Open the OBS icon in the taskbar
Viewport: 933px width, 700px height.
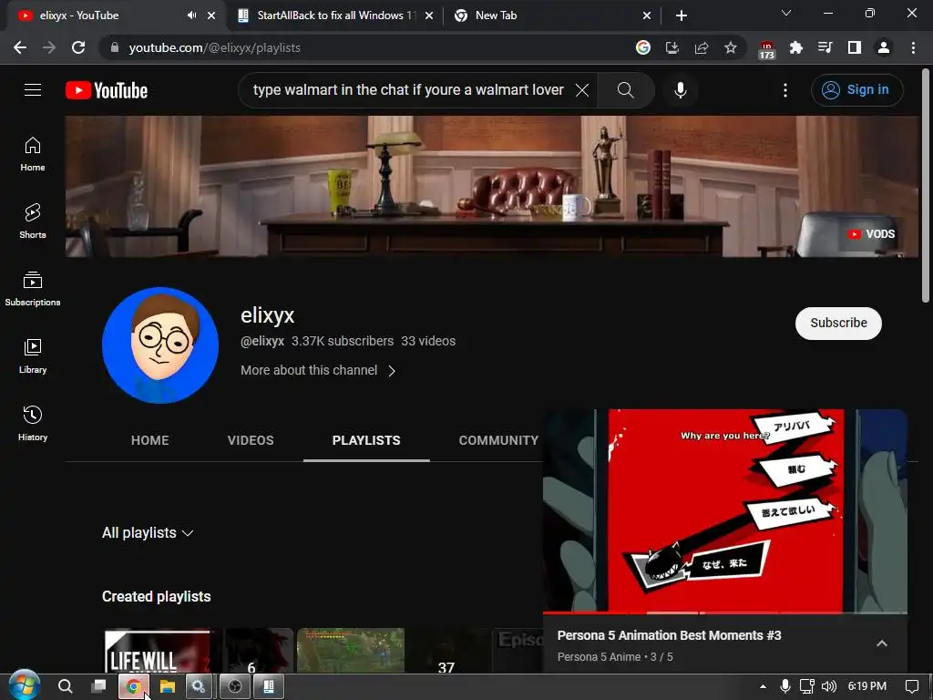click(235, 686)
